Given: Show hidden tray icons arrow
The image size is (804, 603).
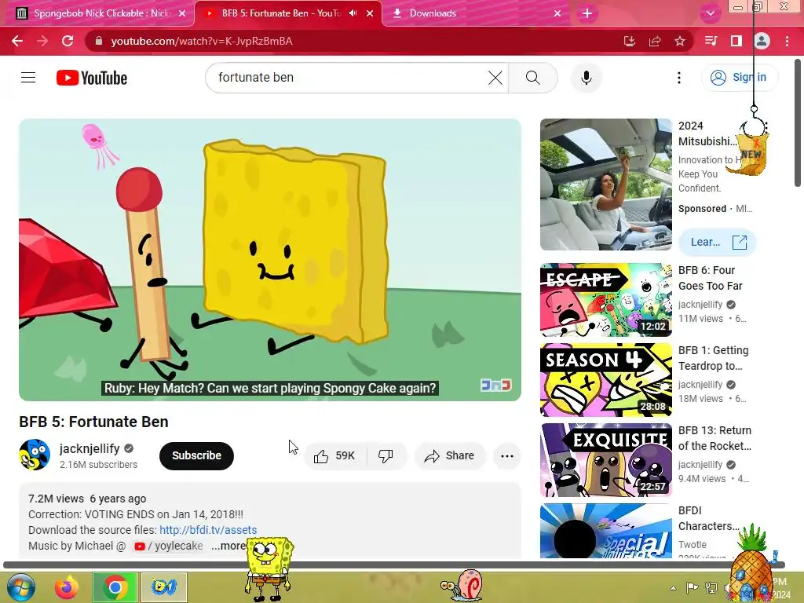Looking at the screenshot, I should pos(673,588).
